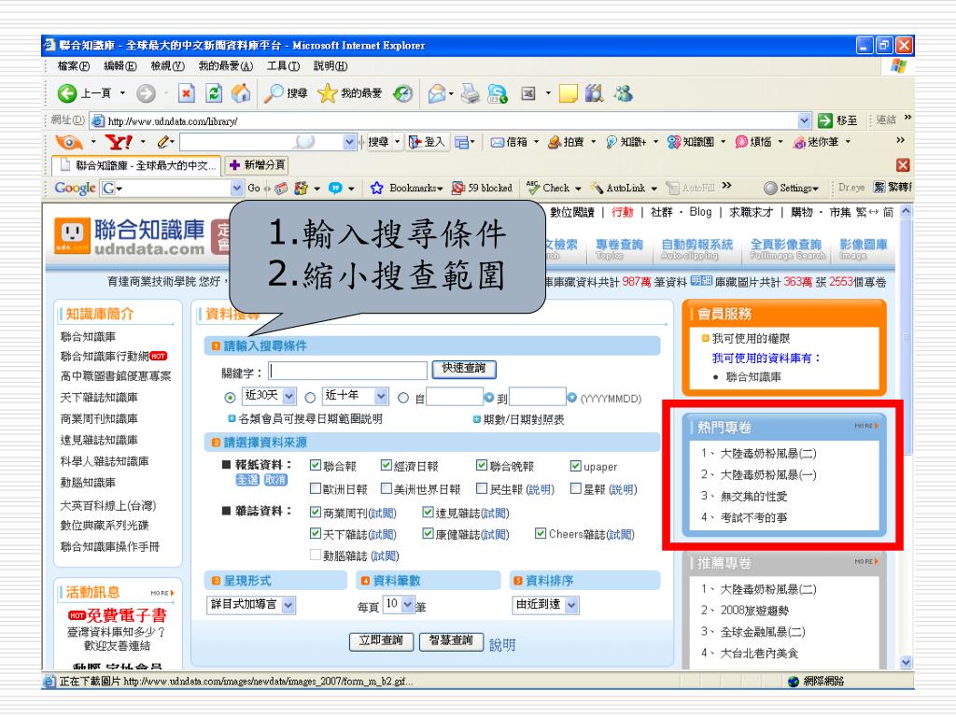
Task: Toggle the Cheers雜誌 checkbox
Action: coord(541,533)
